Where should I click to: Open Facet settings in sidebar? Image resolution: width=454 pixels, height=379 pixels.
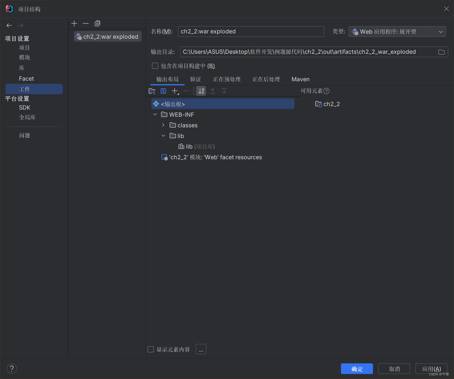pos(26,79)
